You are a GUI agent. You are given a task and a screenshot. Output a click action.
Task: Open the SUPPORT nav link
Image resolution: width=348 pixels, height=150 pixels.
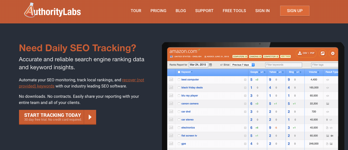[204, 11]
